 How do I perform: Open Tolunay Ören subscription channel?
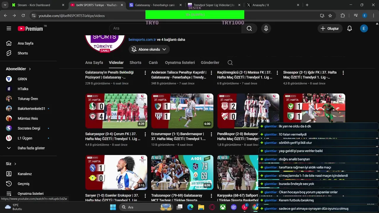[28, 99]
